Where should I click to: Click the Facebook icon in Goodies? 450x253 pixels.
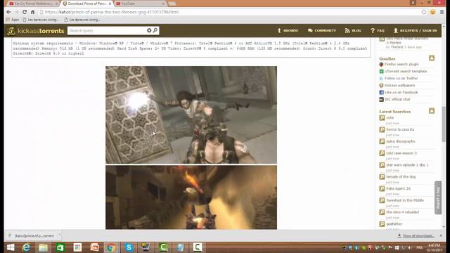click(x=381, y=92)
